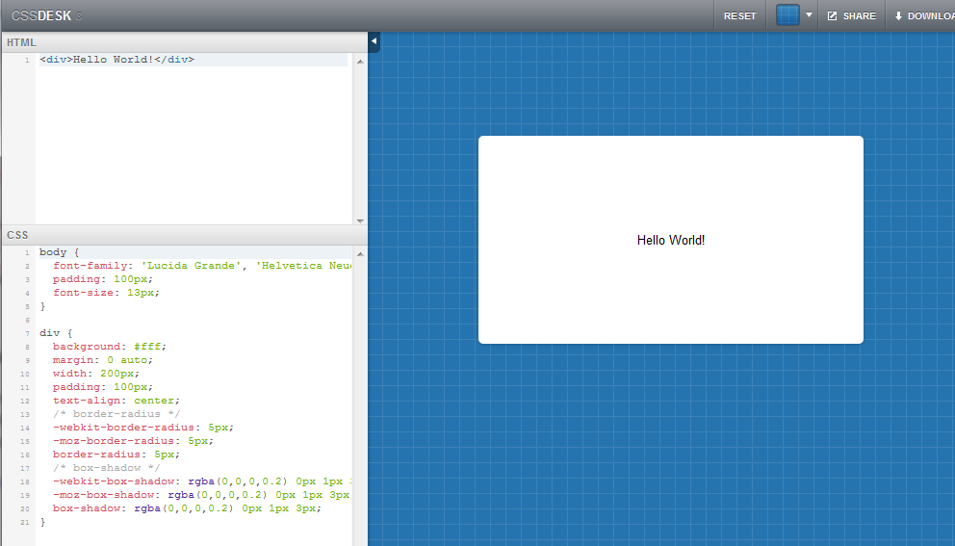Click the CSS panel header
The width and height of the screenshot is (955, 546).
(x=185, y=235)
